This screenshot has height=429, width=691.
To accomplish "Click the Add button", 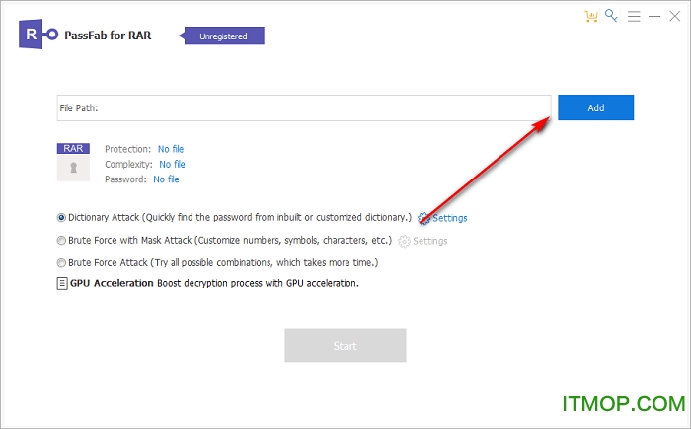I will [x=596, y=107].
